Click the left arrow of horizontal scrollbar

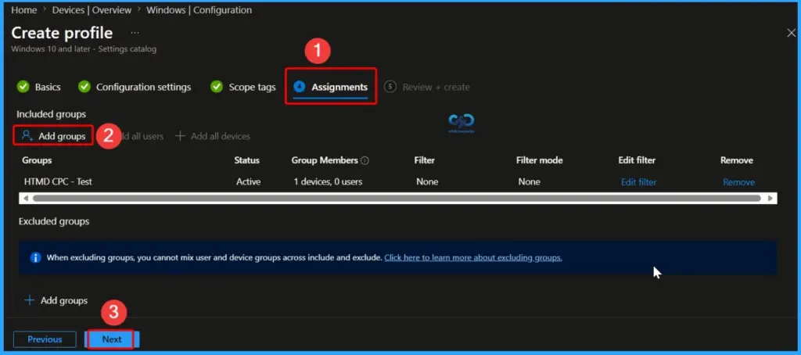[26, 198]
